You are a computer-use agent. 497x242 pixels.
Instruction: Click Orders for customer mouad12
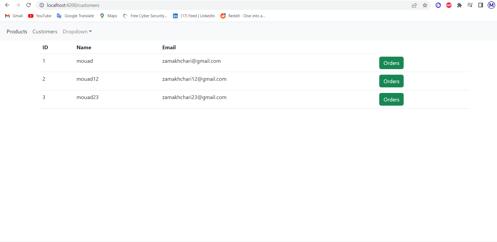pos(391,81)
